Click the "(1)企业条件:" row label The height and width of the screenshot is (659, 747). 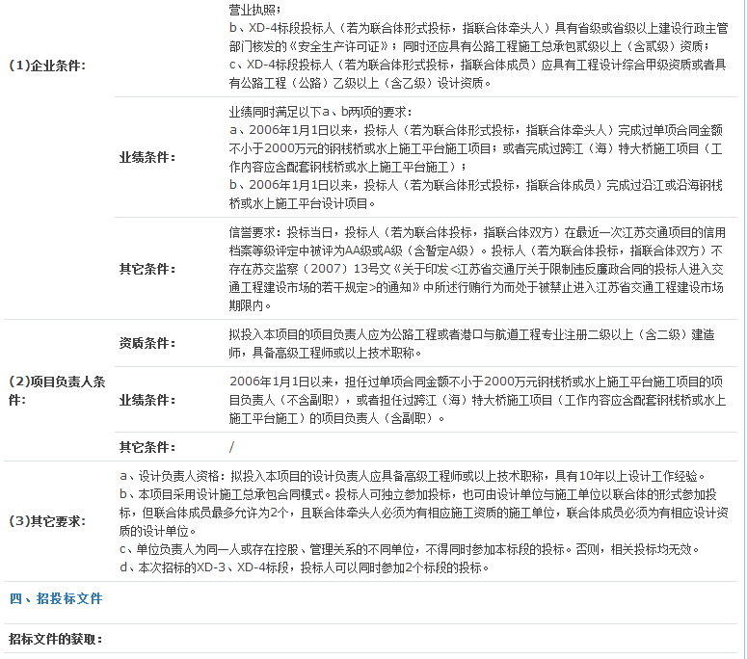(x=47, y=66)
